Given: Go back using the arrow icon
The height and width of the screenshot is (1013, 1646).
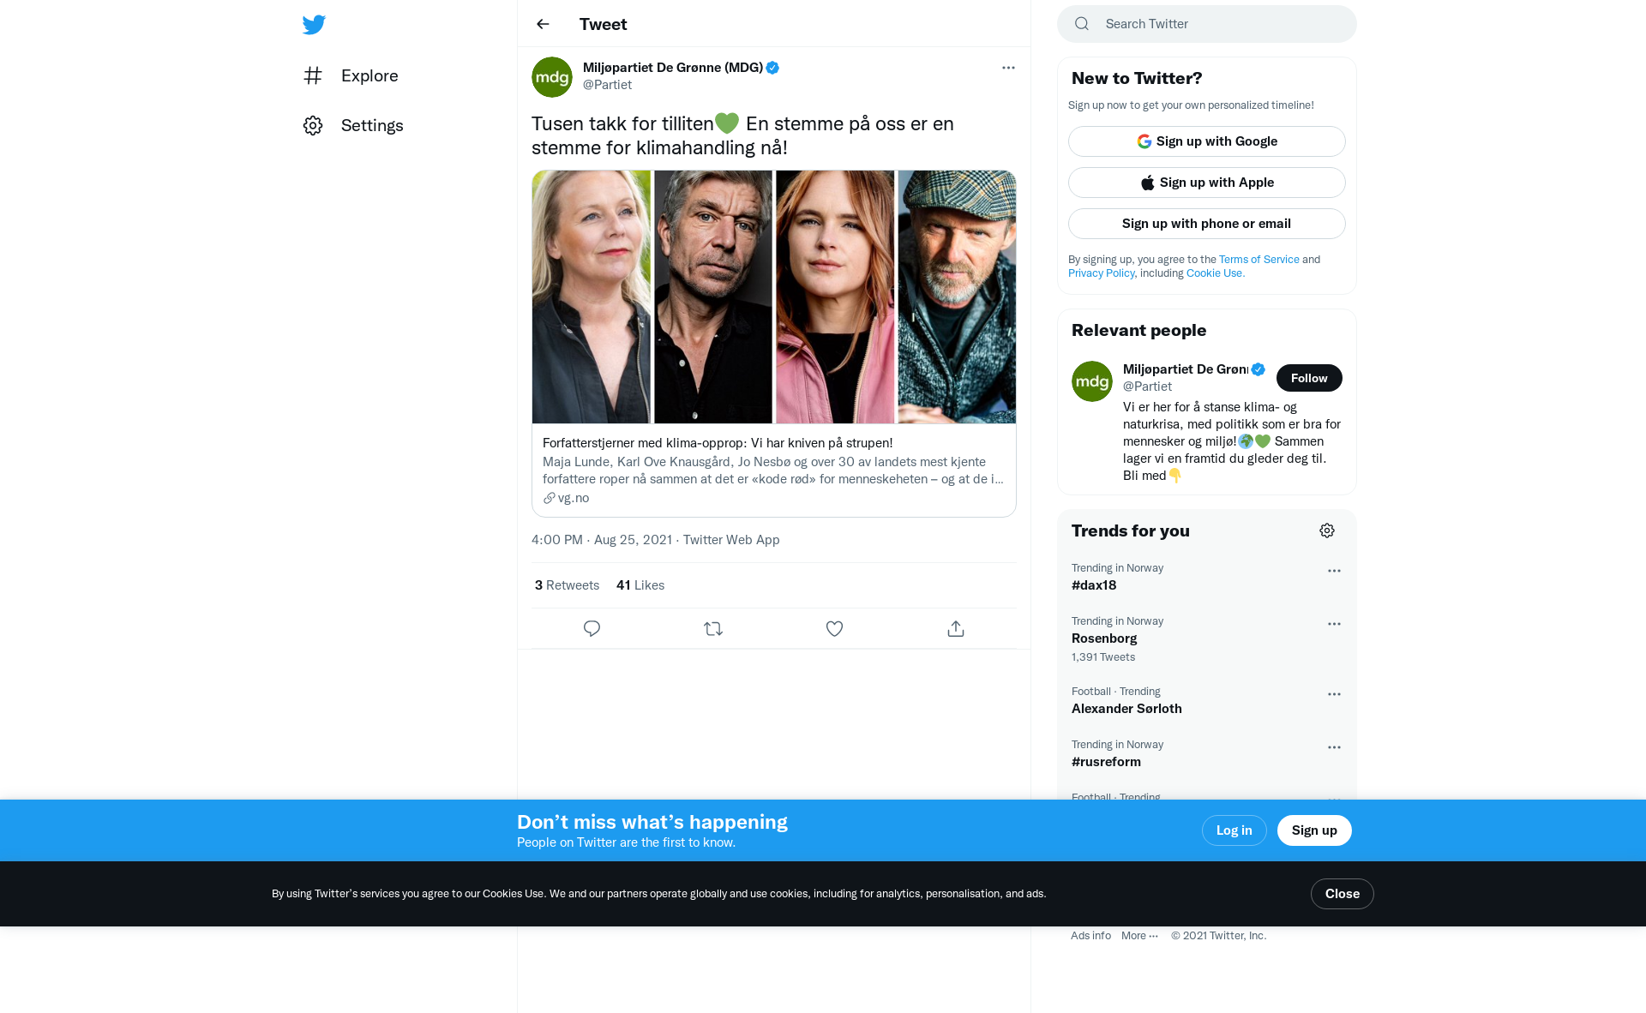Looking at the screenshot, I should [543, 24].
